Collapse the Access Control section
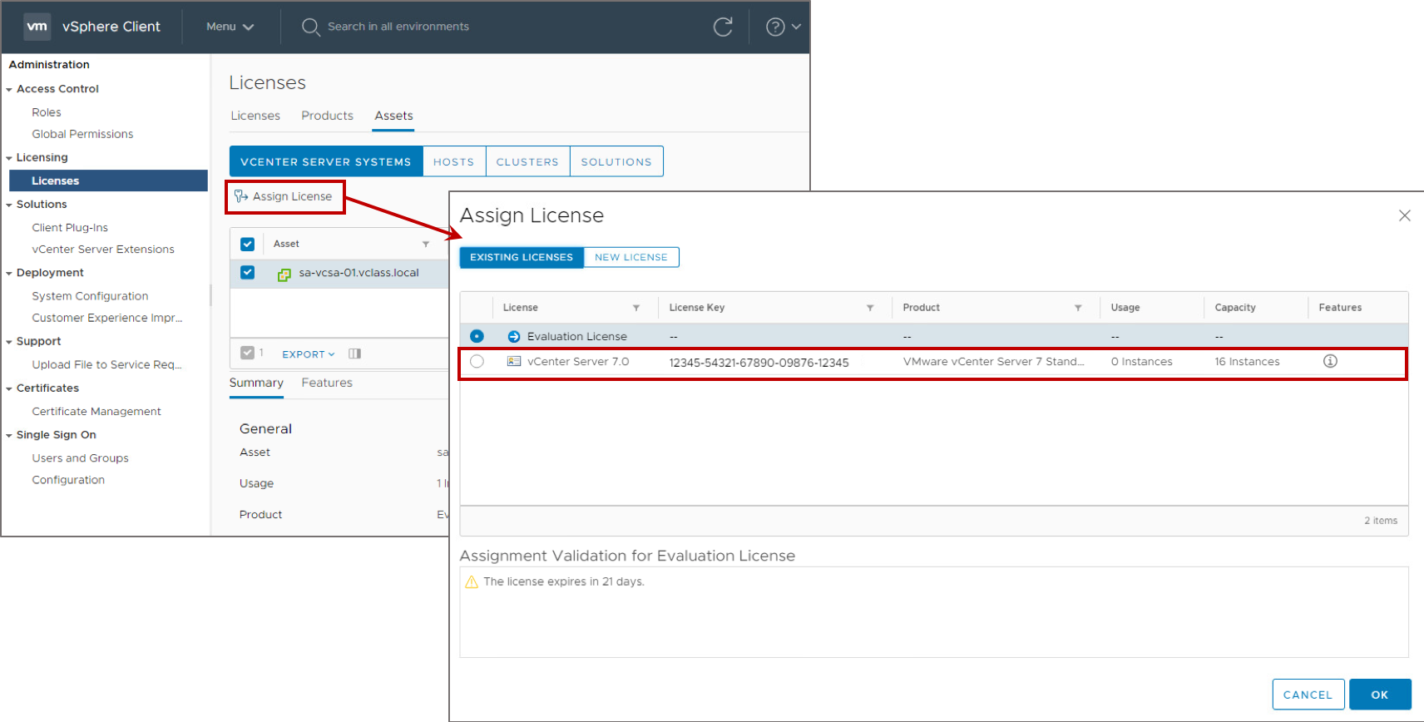Viewport: 1424px width, 722px height. coord(9,90)
